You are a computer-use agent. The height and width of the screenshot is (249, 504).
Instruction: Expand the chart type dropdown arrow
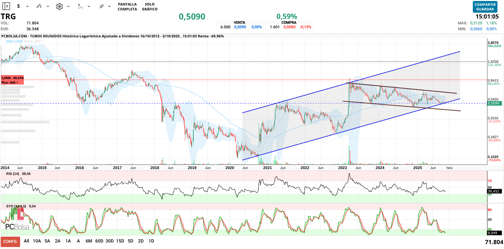pyautogui.click(x=48, y=7)
